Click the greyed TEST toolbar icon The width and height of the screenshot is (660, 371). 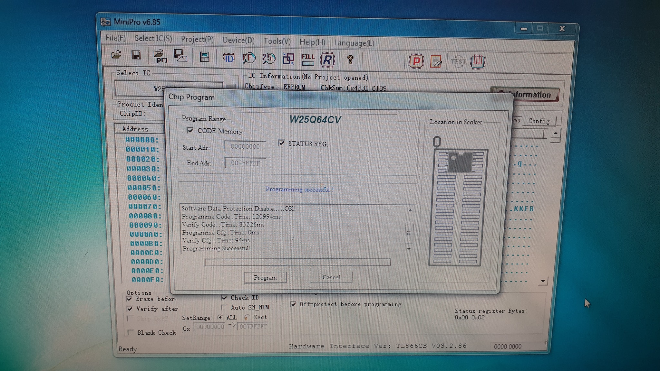click(x=458, y=61)
